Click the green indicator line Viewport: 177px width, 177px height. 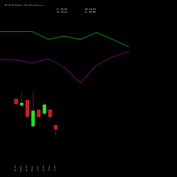point(64,36)
